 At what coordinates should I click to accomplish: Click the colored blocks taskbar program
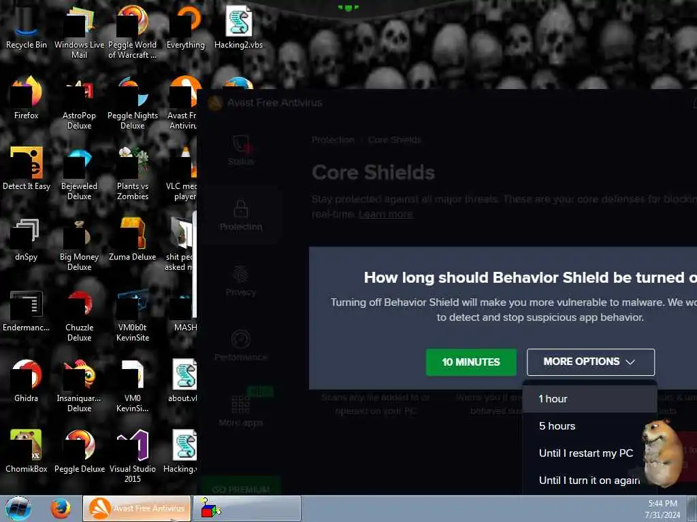tap(247, 508)
